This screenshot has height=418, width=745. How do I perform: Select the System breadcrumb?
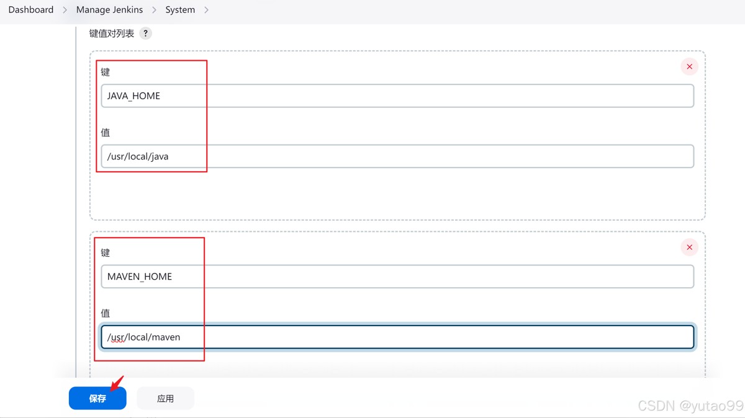pos(180,10)
